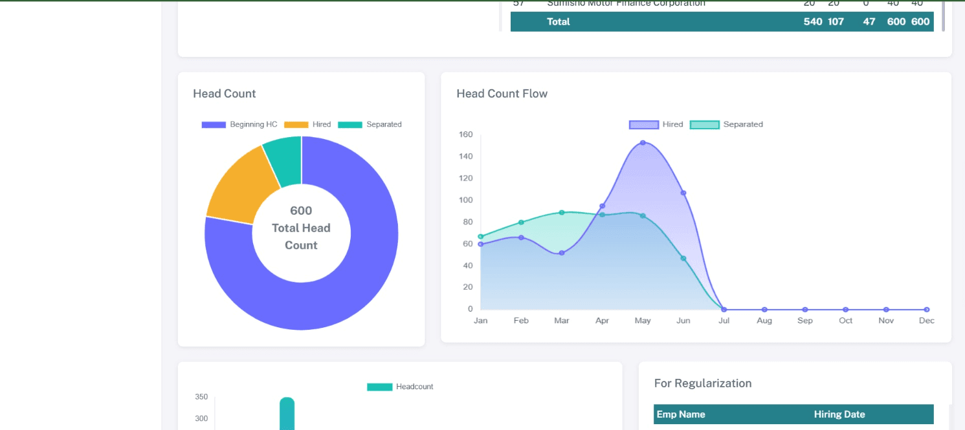Click the zero data point at Jul
The width and height of the screenshot is (965, 430).
tap(724, 310)
